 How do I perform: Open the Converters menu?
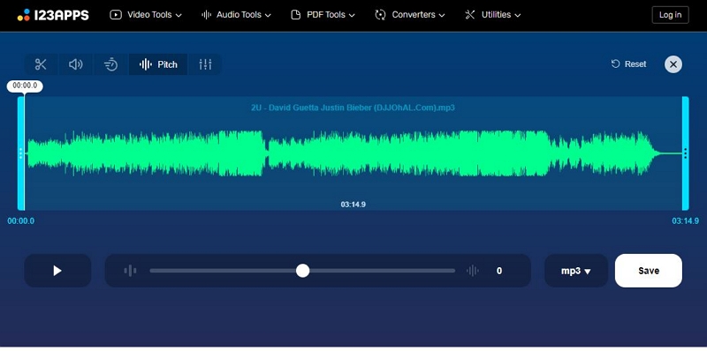[x=410, y=15]
